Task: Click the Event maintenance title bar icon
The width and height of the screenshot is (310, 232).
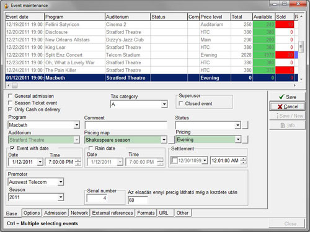Action: point(6,6)
